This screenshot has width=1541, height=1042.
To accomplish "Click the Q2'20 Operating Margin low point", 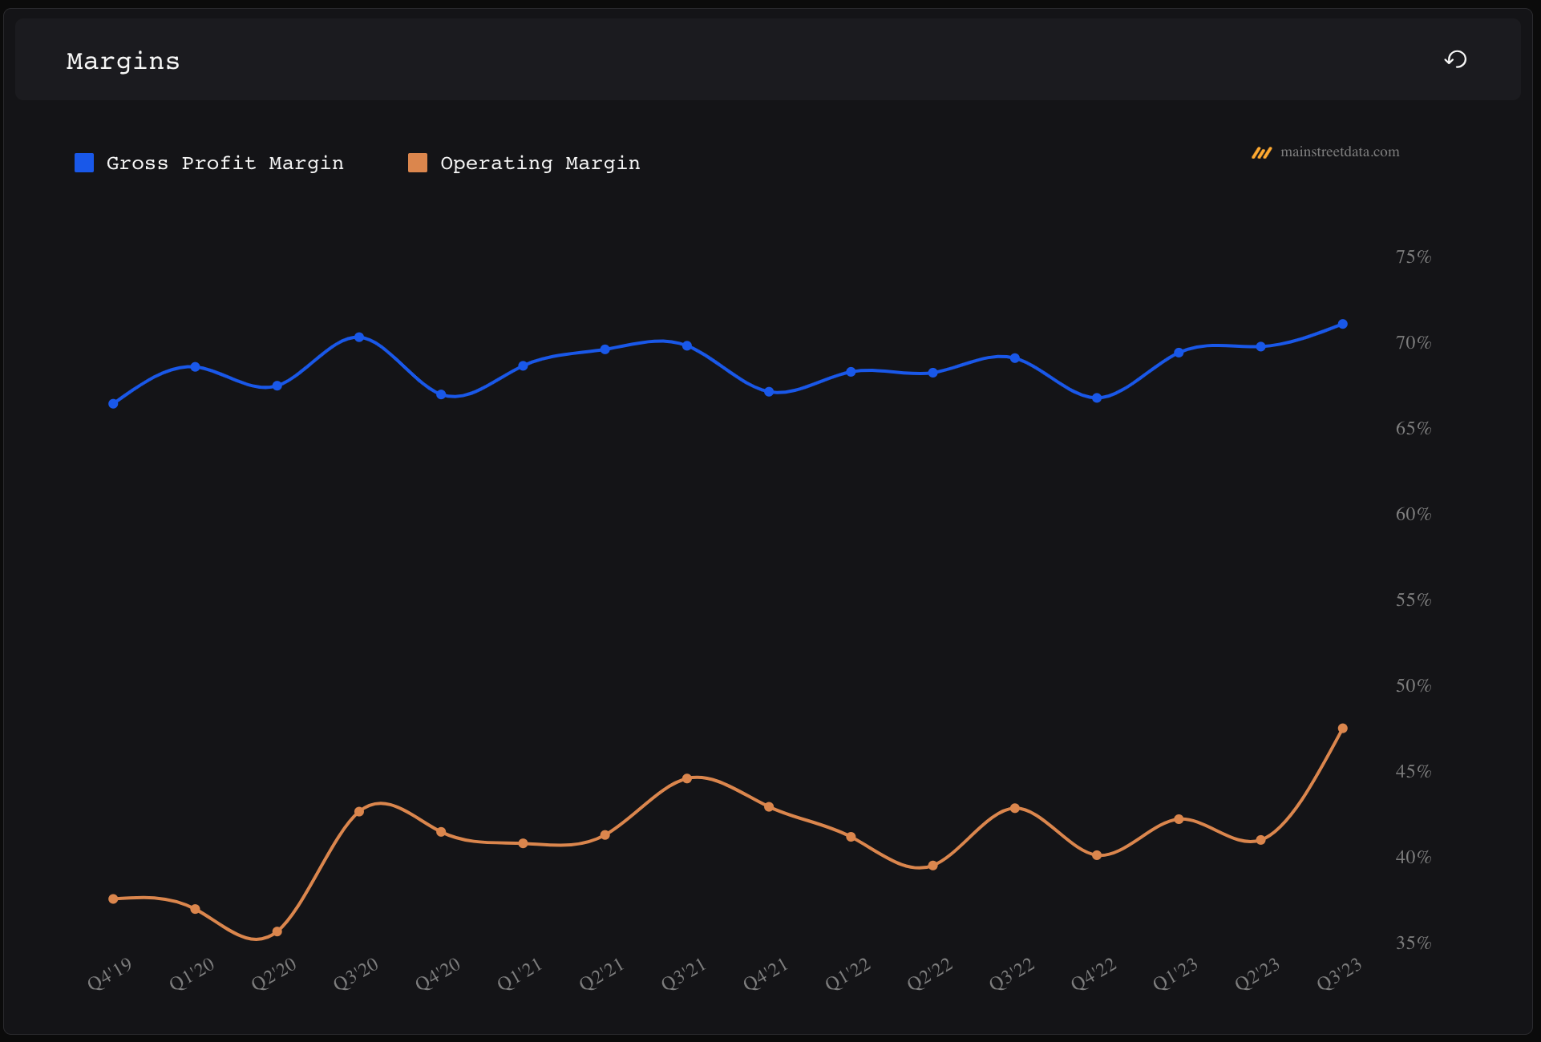I will point(277,931).
